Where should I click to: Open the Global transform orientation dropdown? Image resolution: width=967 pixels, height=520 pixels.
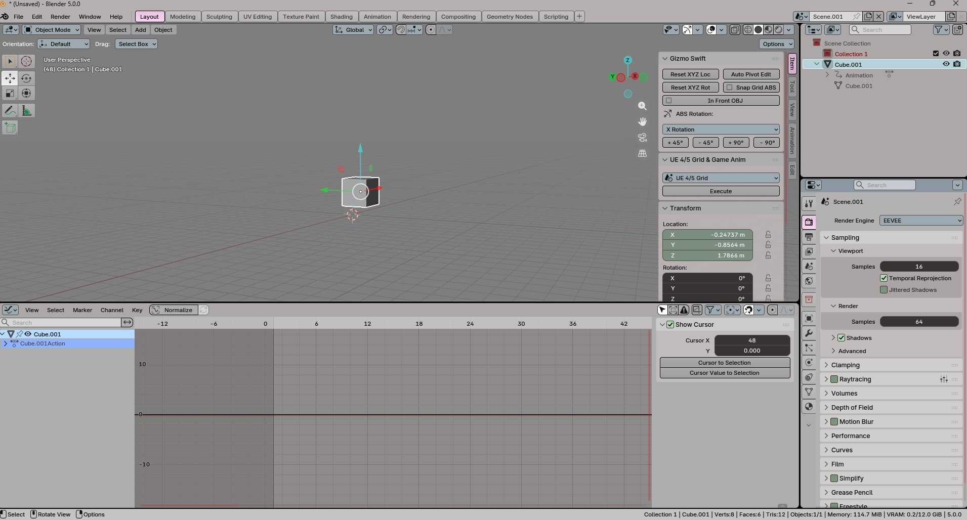353,30
